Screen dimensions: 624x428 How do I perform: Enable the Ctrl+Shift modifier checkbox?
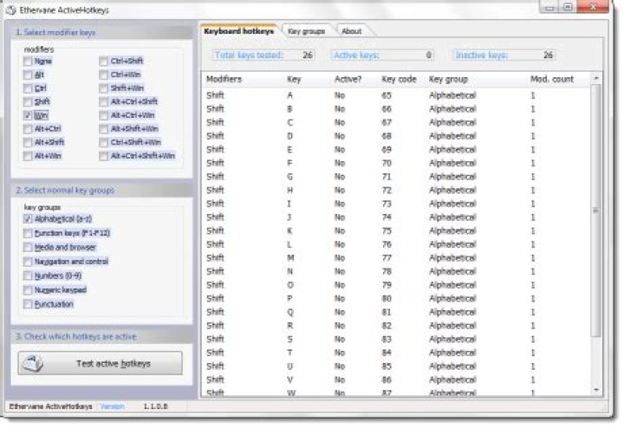click(103, 62)
